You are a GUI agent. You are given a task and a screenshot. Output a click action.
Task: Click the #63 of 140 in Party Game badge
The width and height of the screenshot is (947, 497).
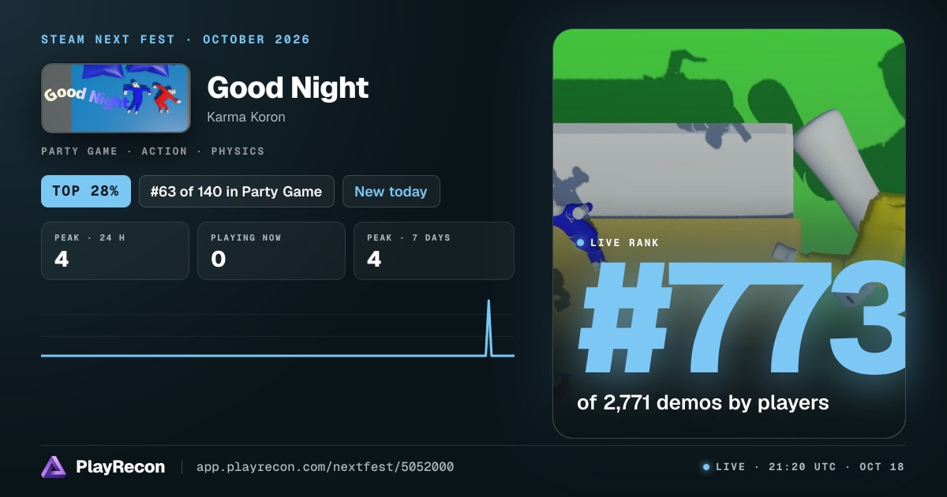[236, 191]
